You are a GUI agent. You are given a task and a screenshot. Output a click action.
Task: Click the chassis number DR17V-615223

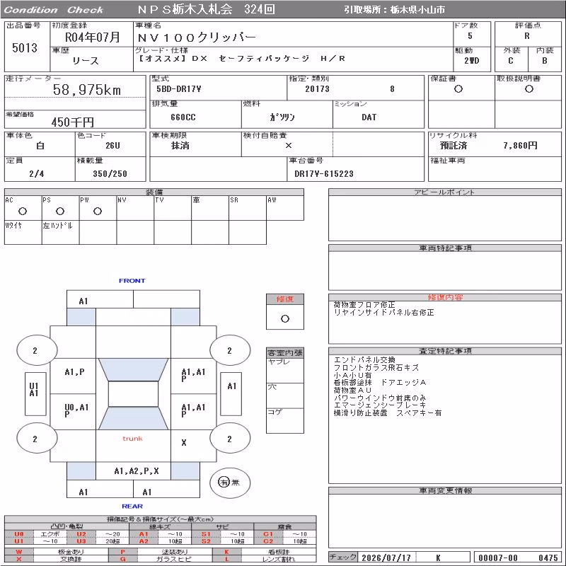coord(324,174)
